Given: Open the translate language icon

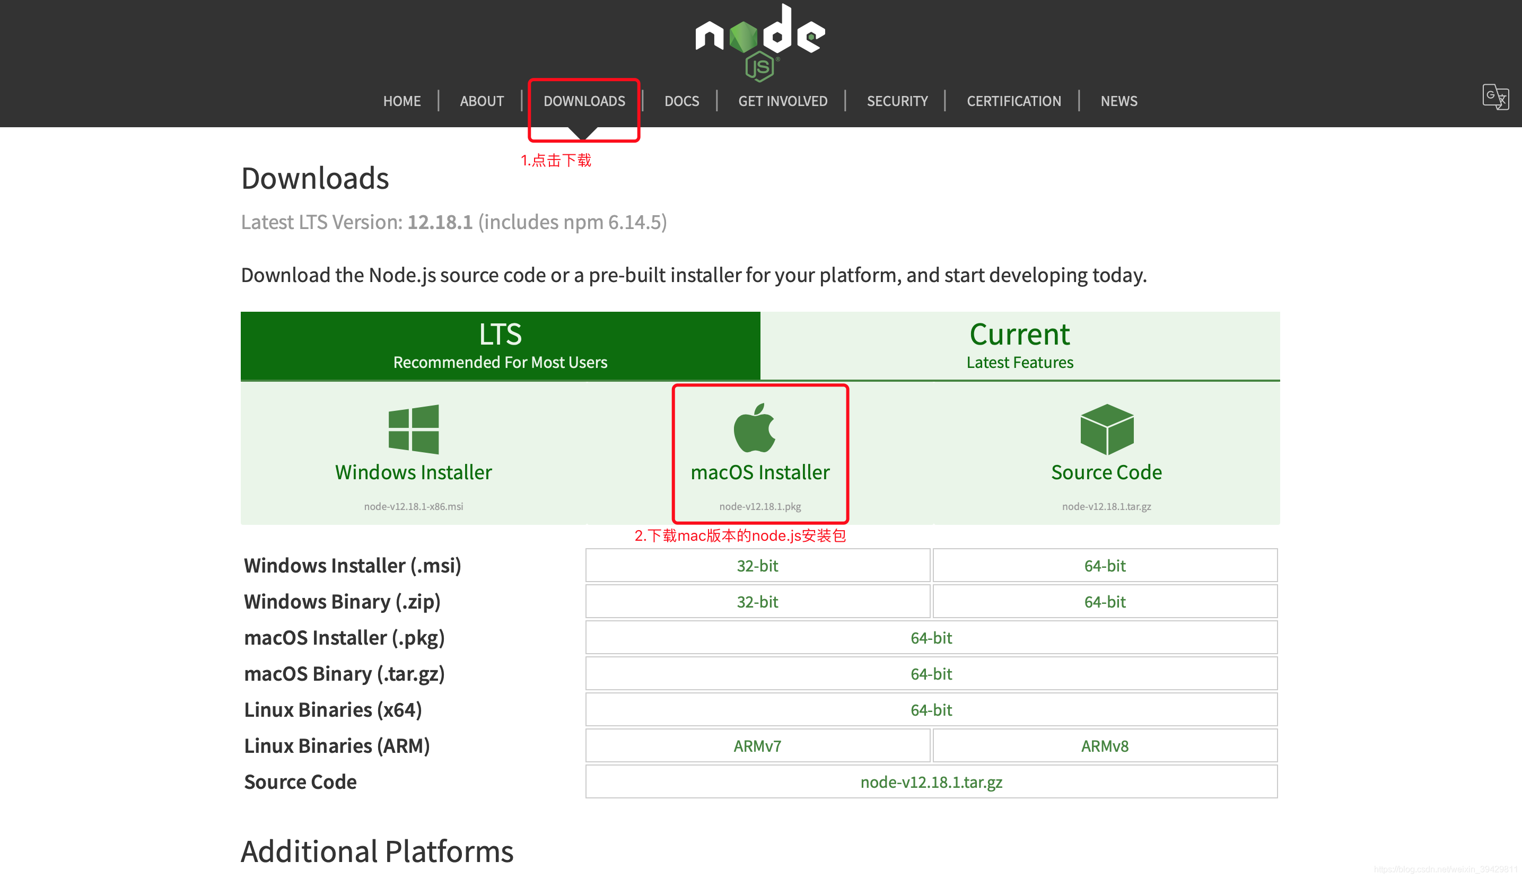Looking at the screenshot, I should coord(1495,96).
